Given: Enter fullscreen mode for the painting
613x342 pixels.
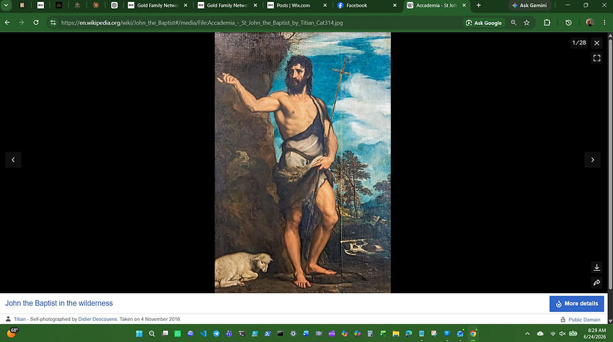Looking at the screenshot, I should 597,58.
